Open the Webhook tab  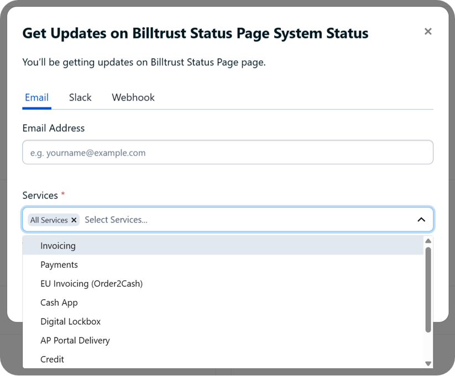[133, 98]
